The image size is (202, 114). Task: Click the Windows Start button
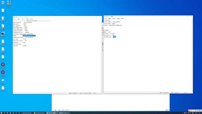pos(1,113)
